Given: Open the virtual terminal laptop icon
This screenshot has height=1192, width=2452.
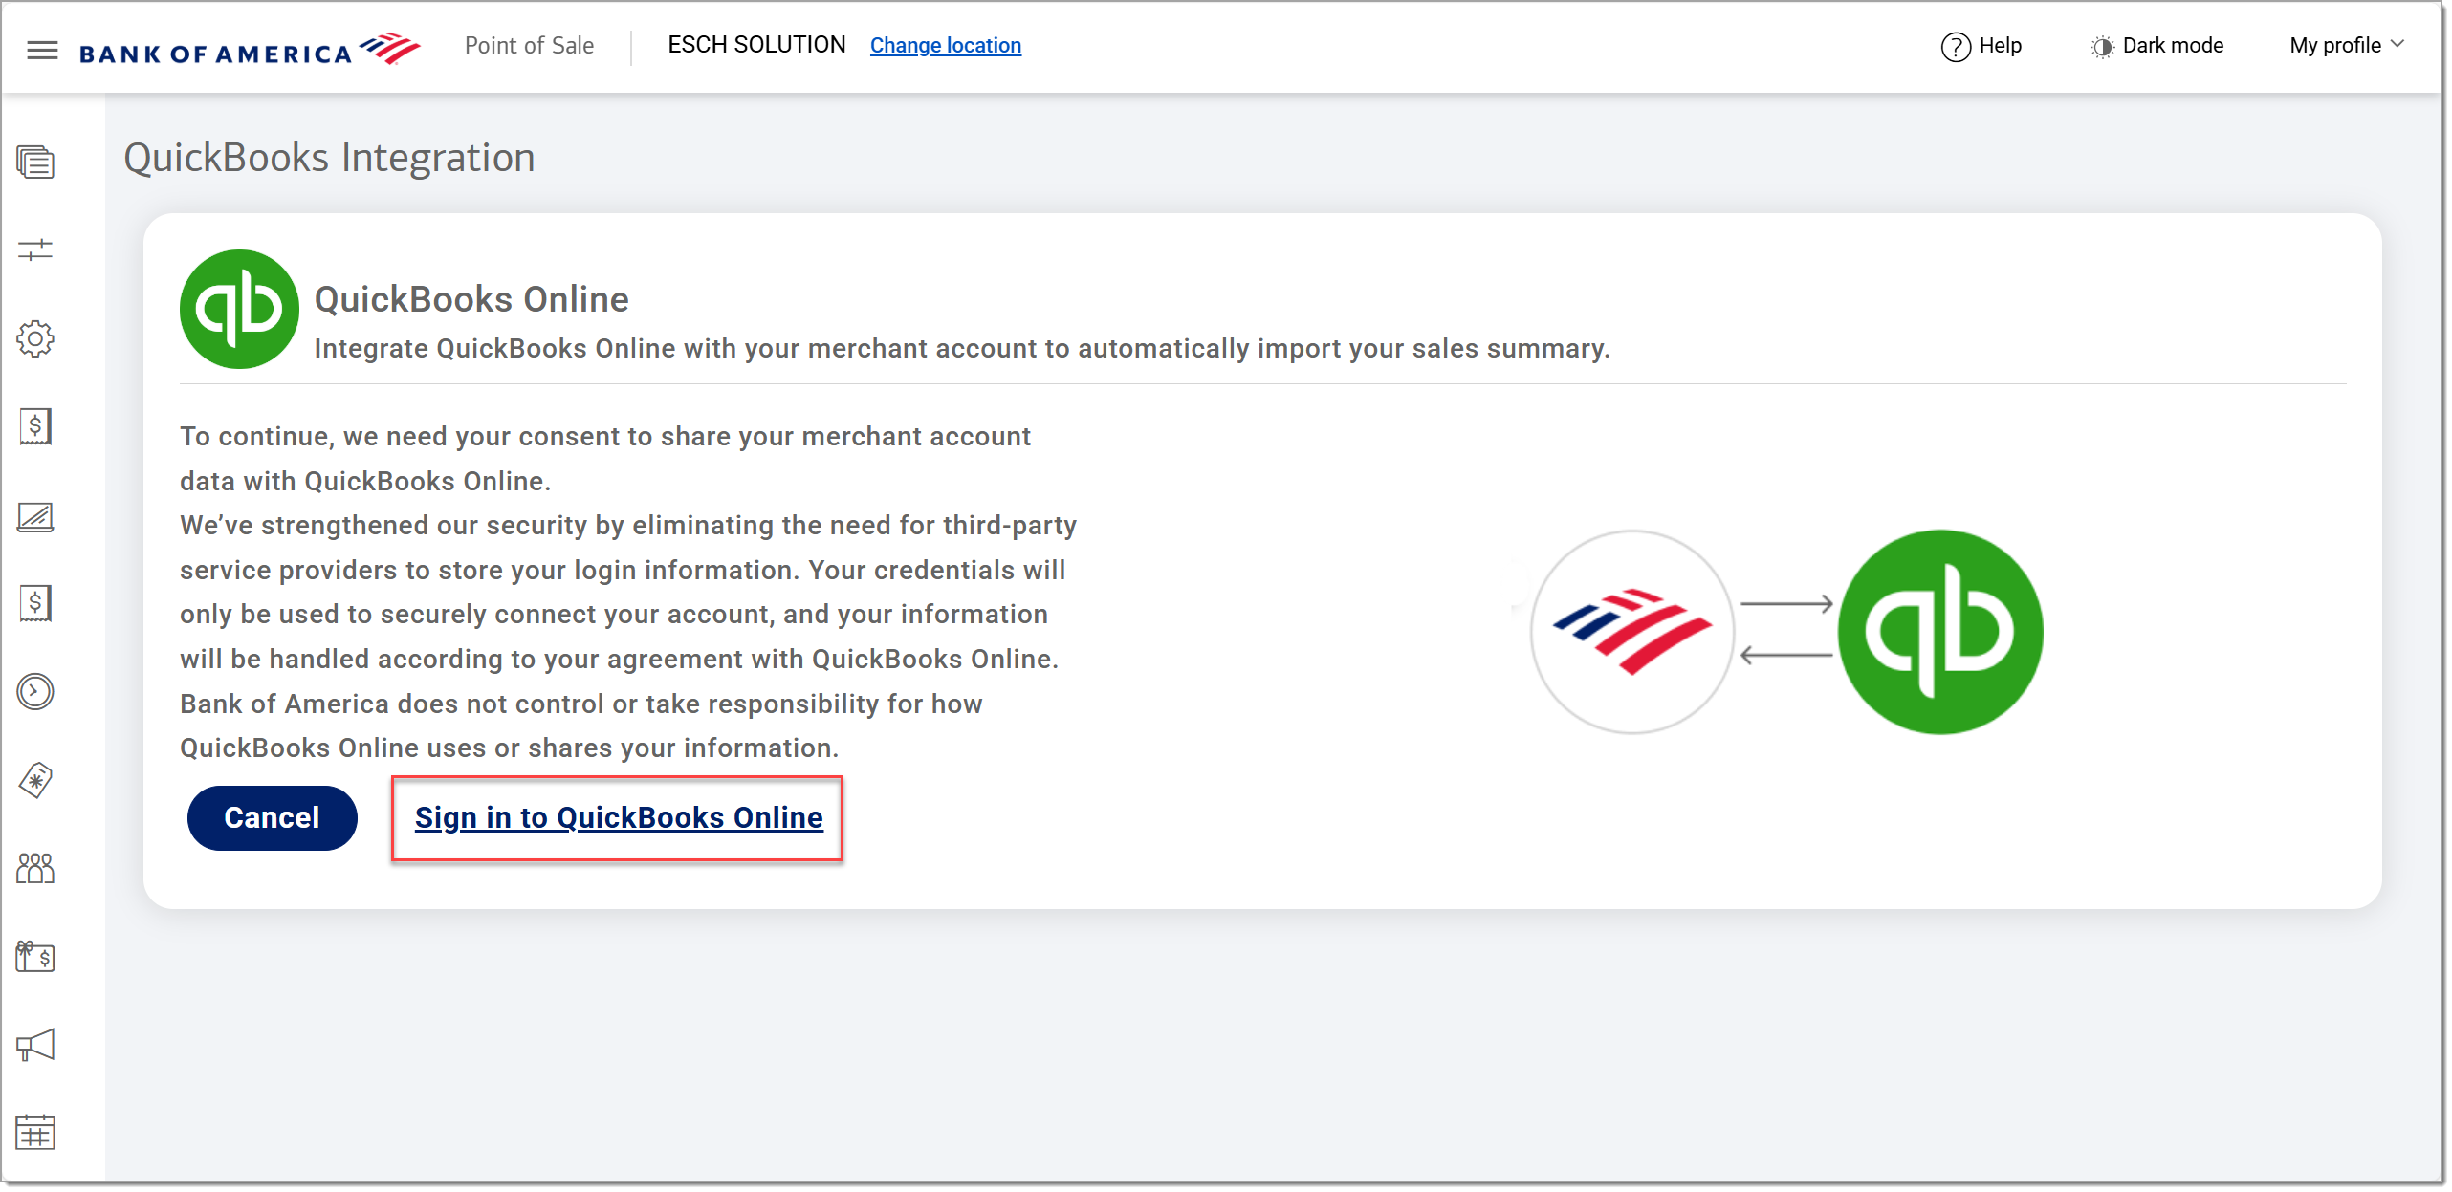Looking at the screenshot, I should (35, 516).
